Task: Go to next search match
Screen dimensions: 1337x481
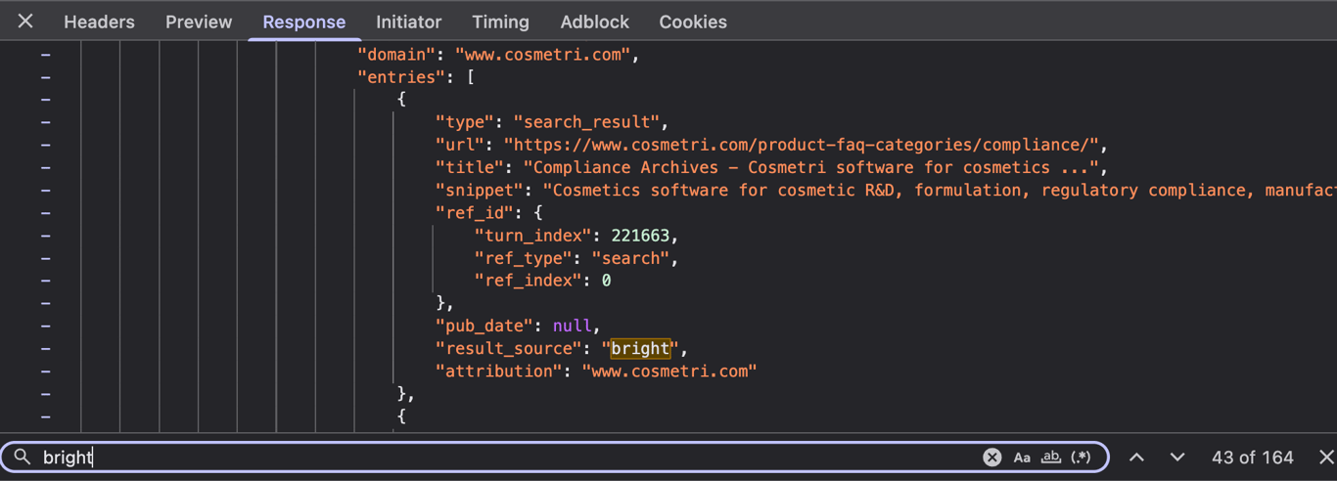Action: [x=1177, y=457]
